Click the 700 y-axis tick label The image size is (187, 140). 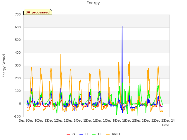tap(18, 15)
